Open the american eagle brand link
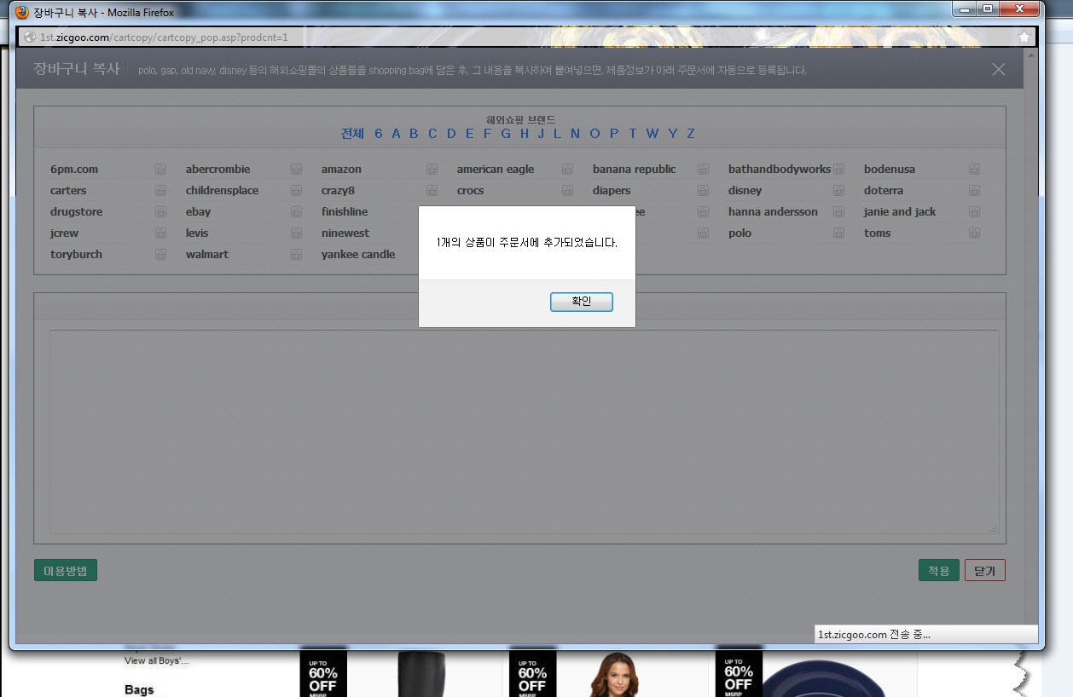The height and width of the screenshot is (697, 1073). click(x=496, y=169)
